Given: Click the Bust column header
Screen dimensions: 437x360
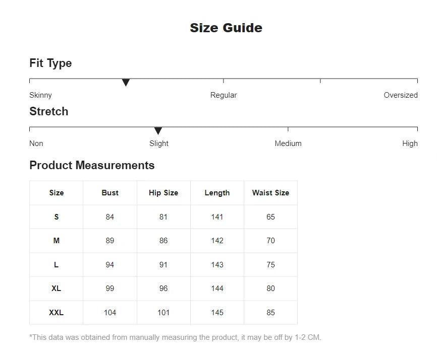Looking at the screenshot, I should pos(110,193).
